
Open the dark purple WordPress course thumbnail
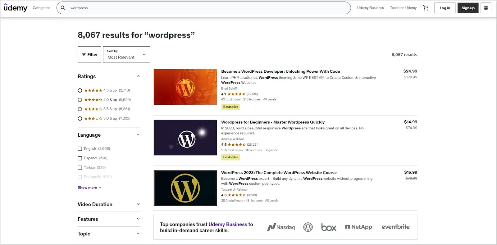click(185, 138)
